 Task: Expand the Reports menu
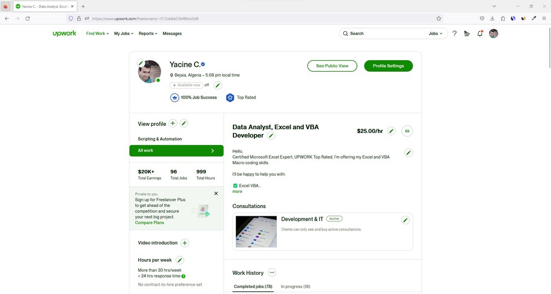pos(148,33)
